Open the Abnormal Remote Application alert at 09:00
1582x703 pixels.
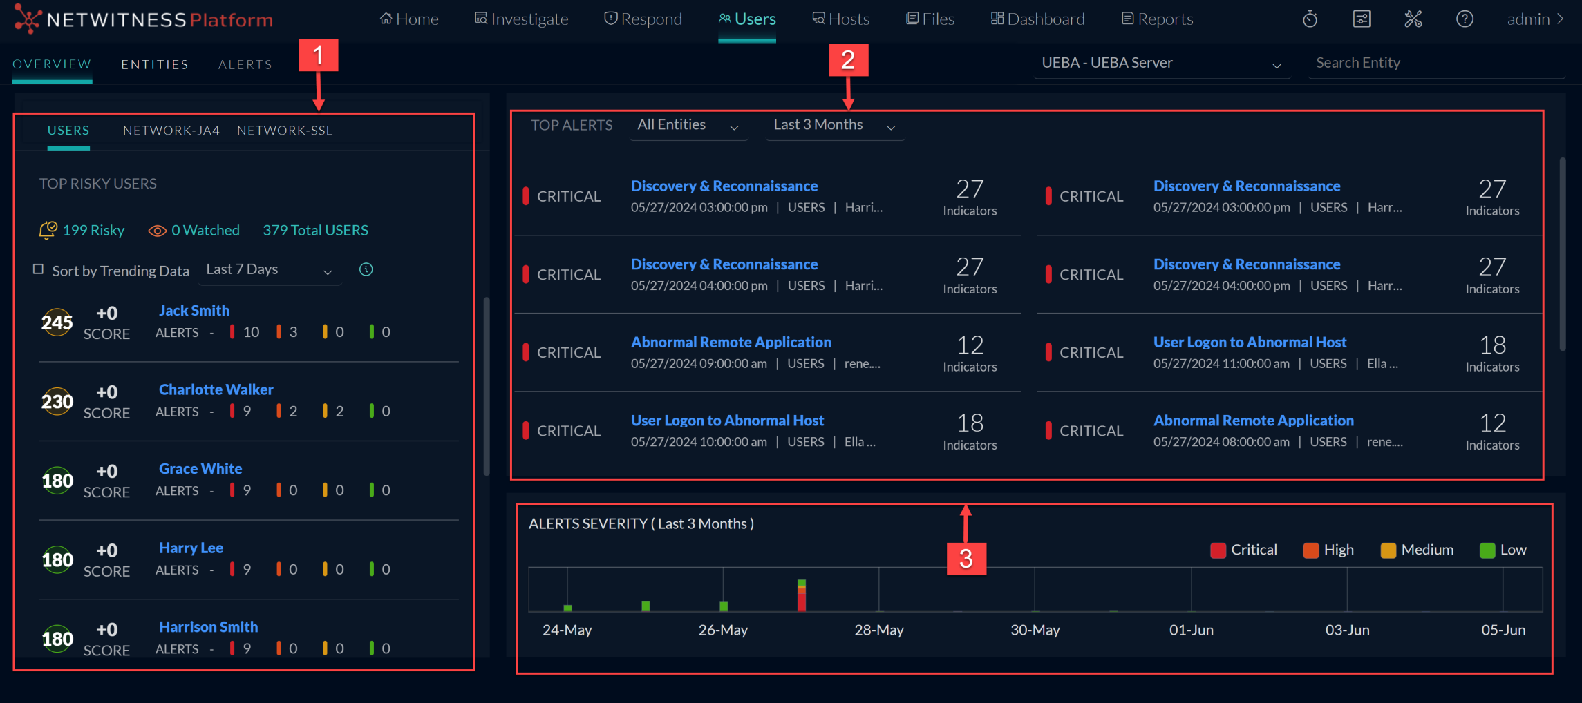pos(731,343)
